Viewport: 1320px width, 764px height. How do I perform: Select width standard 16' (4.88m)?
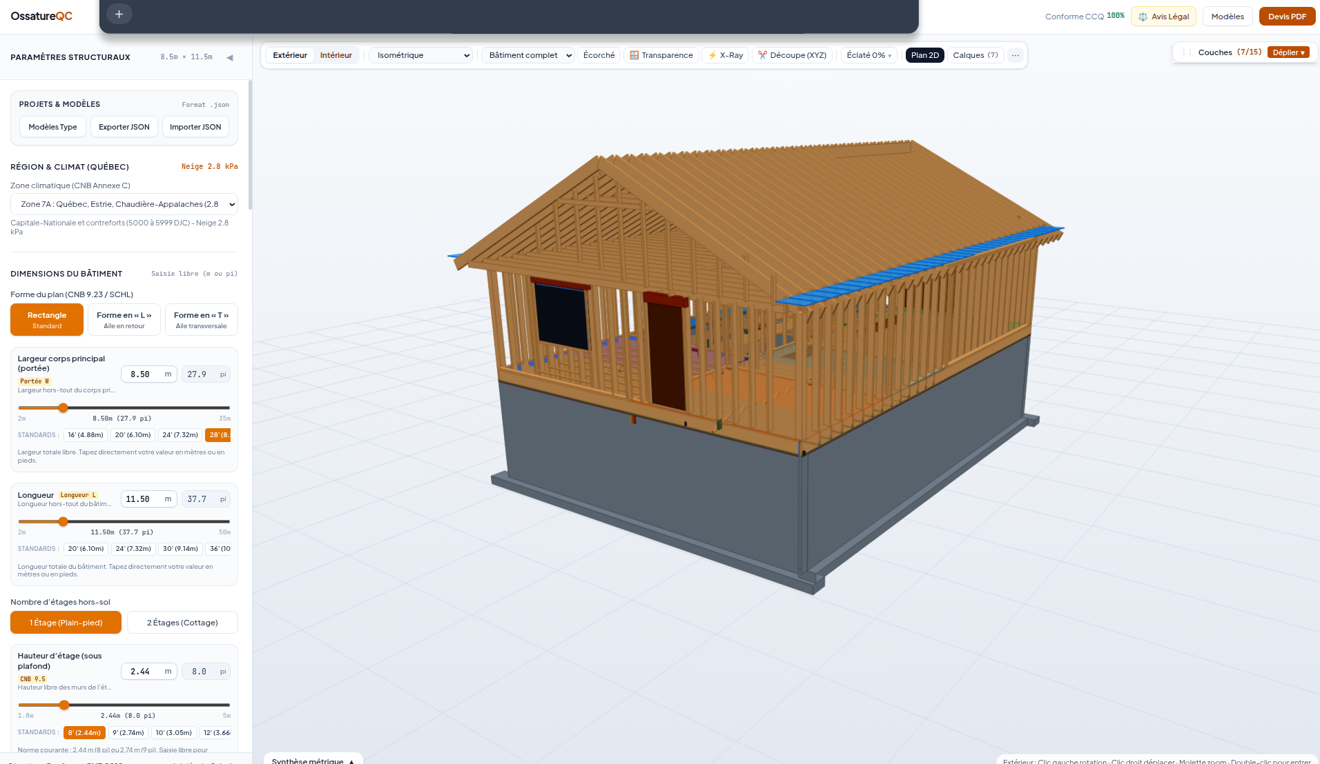click(86, 435)
